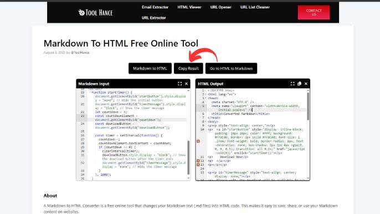Open URL Extractor tool
This screenshot has width=380, height=214.
pyautogui.click(x=153, y=18)
